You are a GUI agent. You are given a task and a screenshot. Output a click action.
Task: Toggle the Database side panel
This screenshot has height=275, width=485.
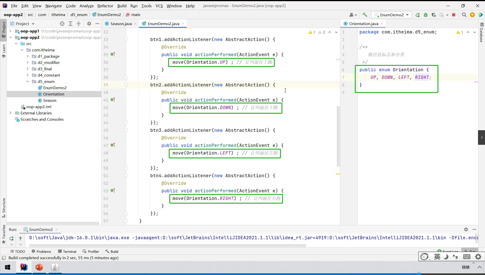coord(481,33)
